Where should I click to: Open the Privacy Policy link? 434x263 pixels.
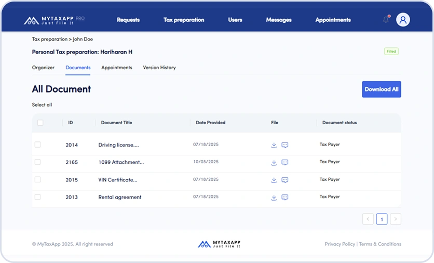tap(340, 244)
